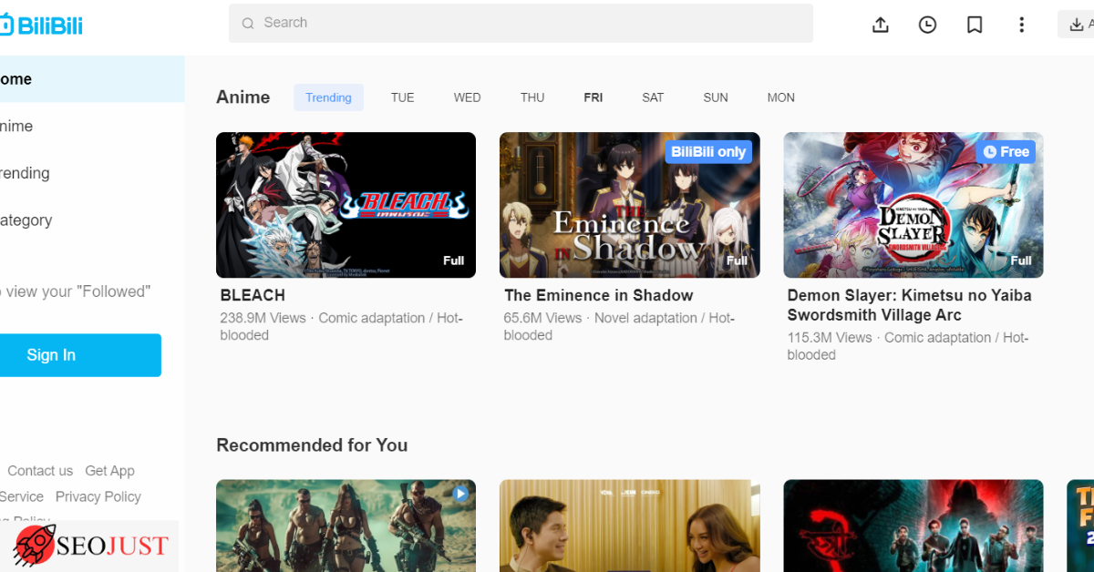Click the Sign In button
The width and height of the screenshot is (1094, 572).
click(x=80, y=355)
